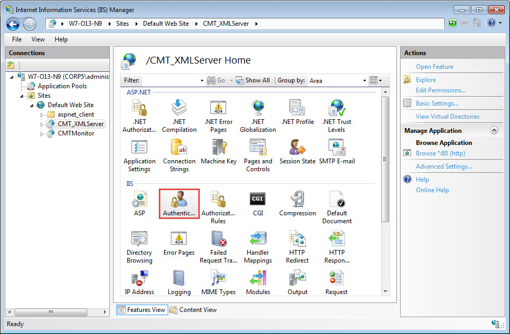Switch to Content View tab

193,310
